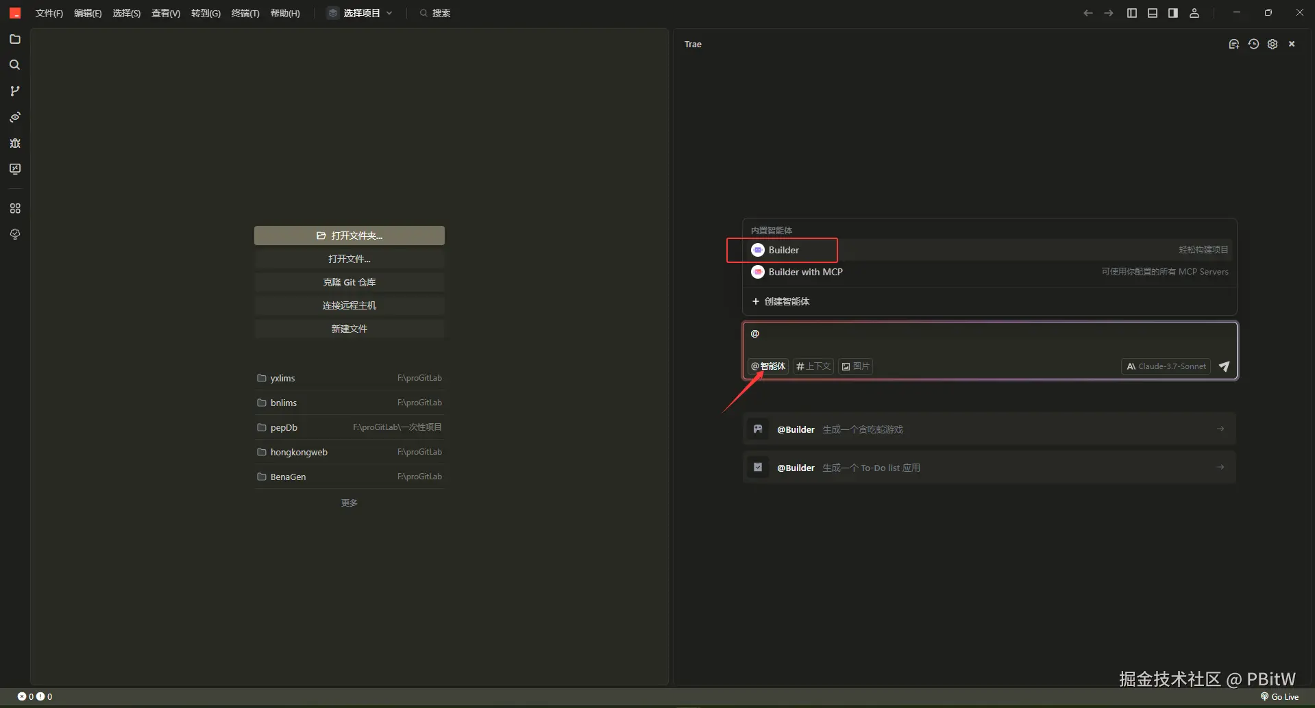Open the Source Control branch icon
The width and height of the screenshot is (1315, 708).
click(x=15, y=91)
